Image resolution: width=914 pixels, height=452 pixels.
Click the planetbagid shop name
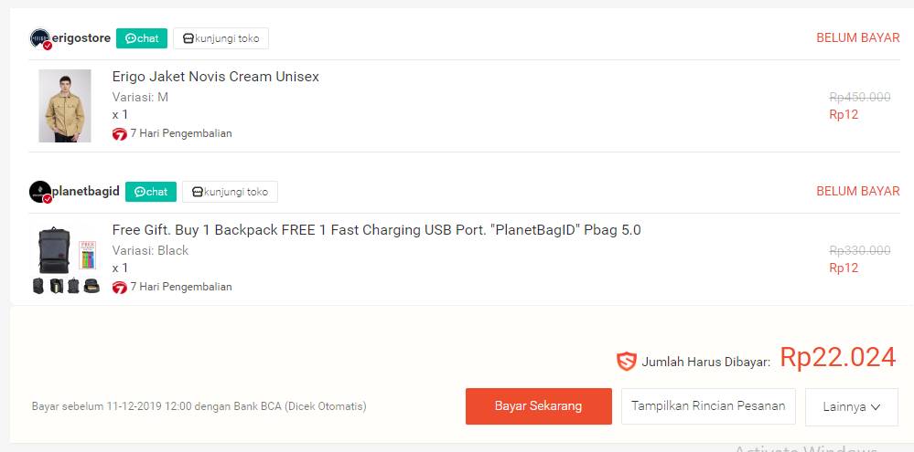click(x=86, y=192)
